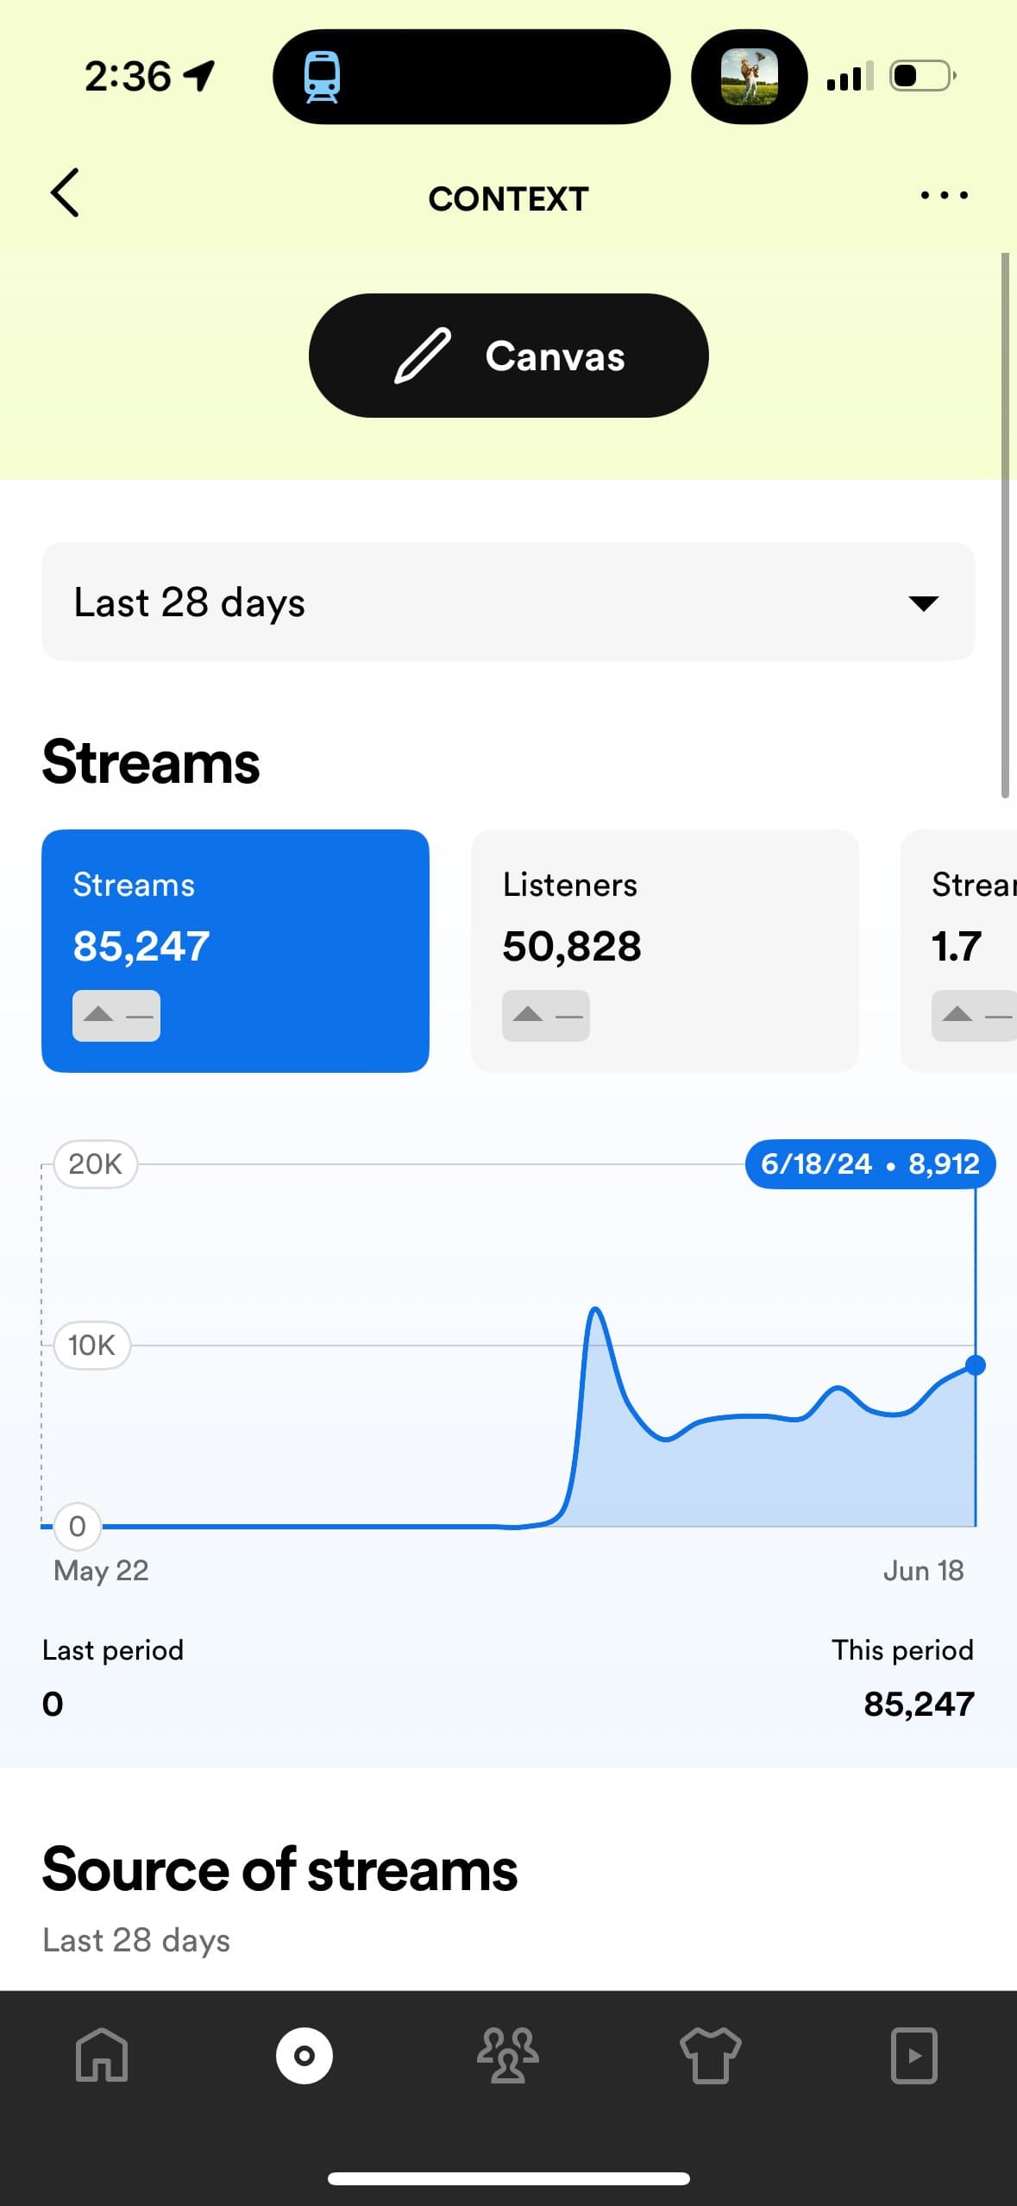Tap the chart peak above 10K
The height and width of the screenshot is (2206, 1017).
click(595, 1310)
